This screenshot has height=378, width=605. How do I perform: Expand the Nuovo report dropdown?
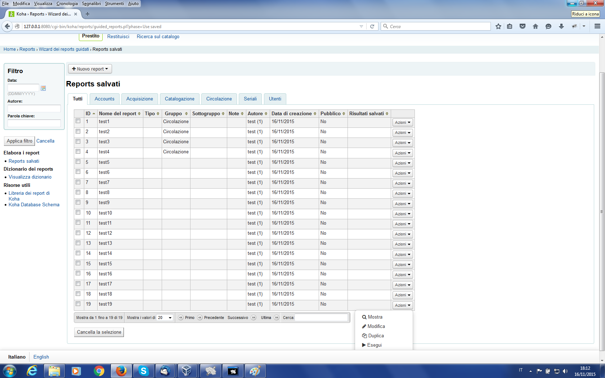coord(90,69)
